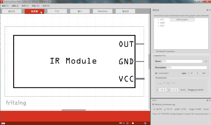Switch to the 圖示 icon tab
The image size is (211, 125).
point(80,11)
